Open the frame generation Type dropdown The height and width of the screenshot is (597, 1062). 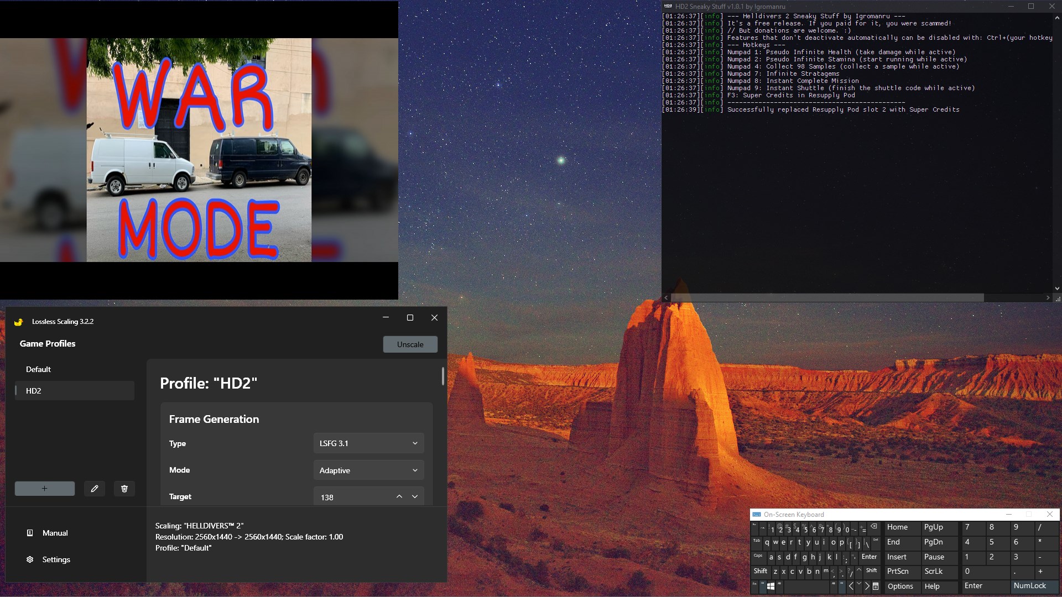tap(368, 443)
